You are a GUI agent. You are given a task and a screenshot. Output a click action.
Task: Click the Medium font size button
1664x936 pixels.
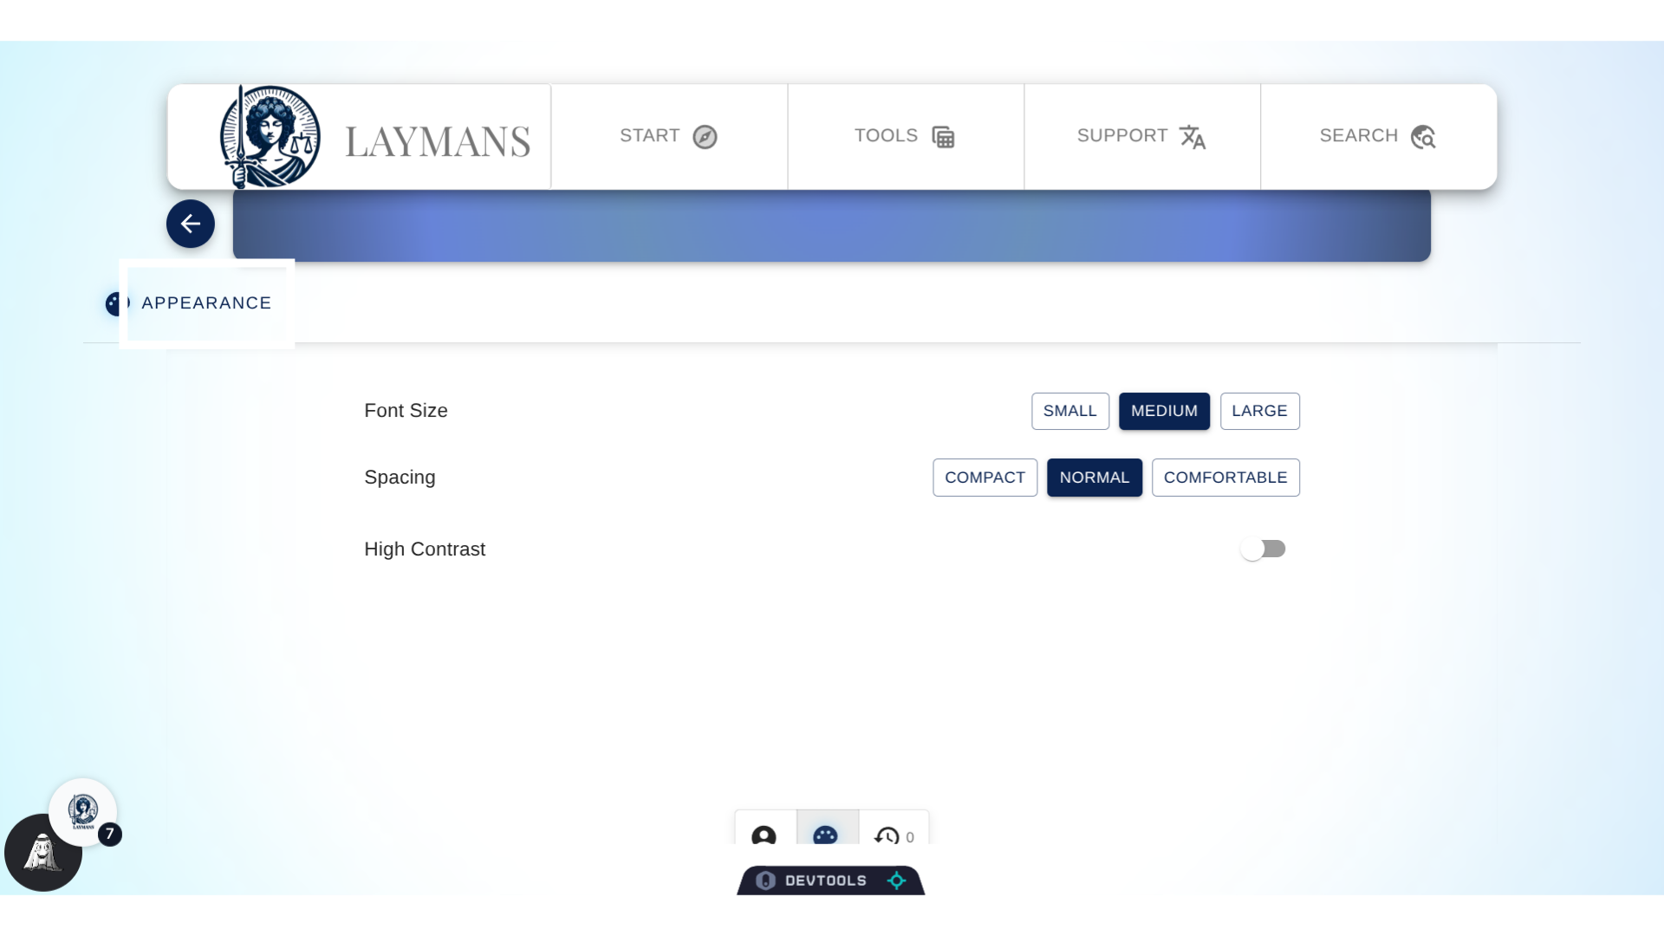(1164, 411)
